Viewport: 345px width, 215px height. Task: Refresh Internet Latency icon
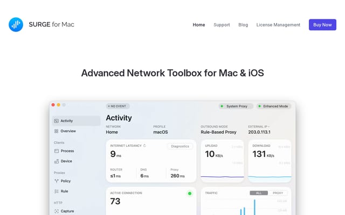pyautogui.click(x=144, y=146)
